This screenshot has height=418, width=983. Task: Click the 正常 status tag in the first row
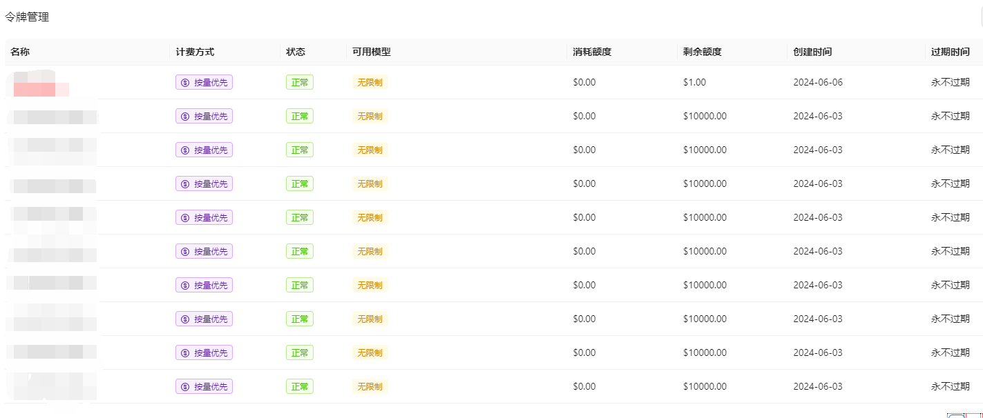(300, 82)
